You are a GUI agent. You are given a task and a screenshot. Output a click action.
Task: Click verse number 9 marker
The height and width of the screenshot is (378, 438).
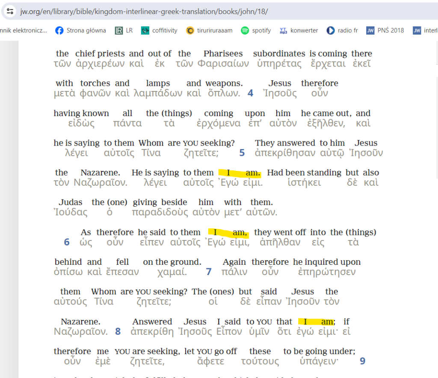[362, 361]
